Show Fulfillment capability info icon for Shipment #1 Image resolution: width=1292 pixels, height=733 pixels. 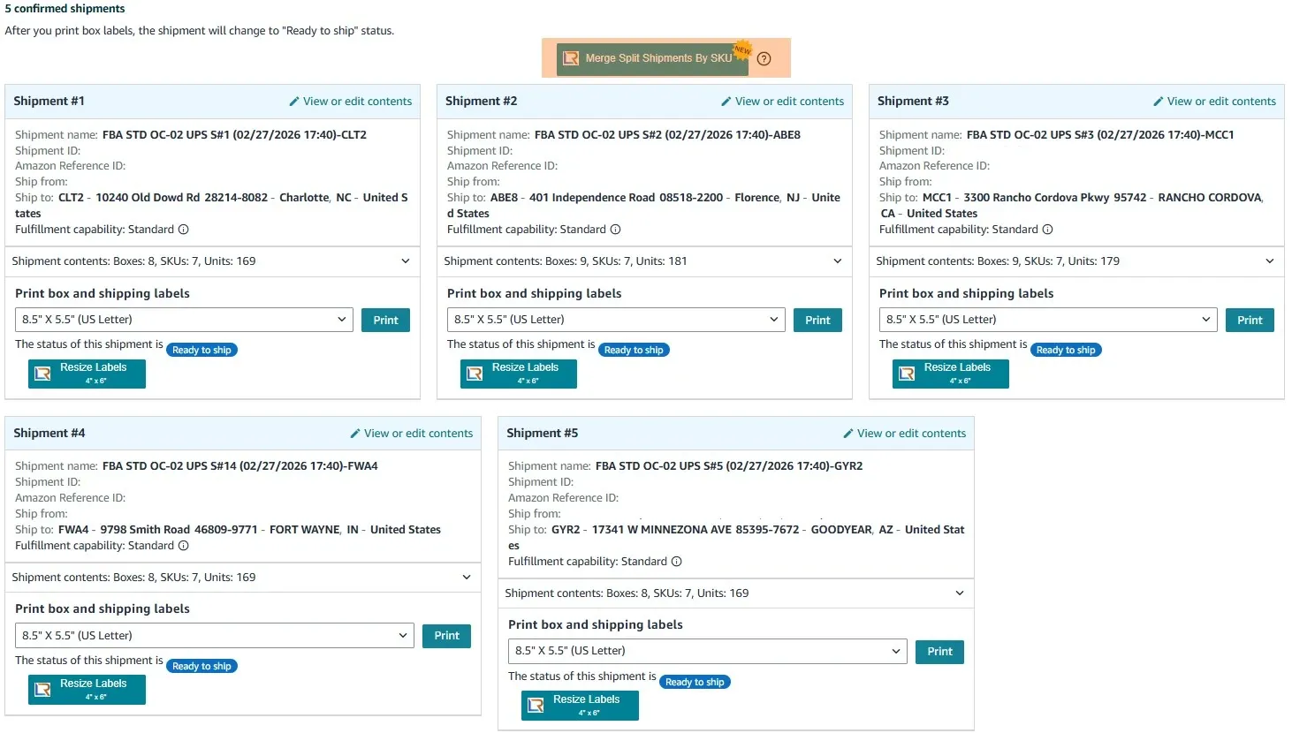pos(184,230)
